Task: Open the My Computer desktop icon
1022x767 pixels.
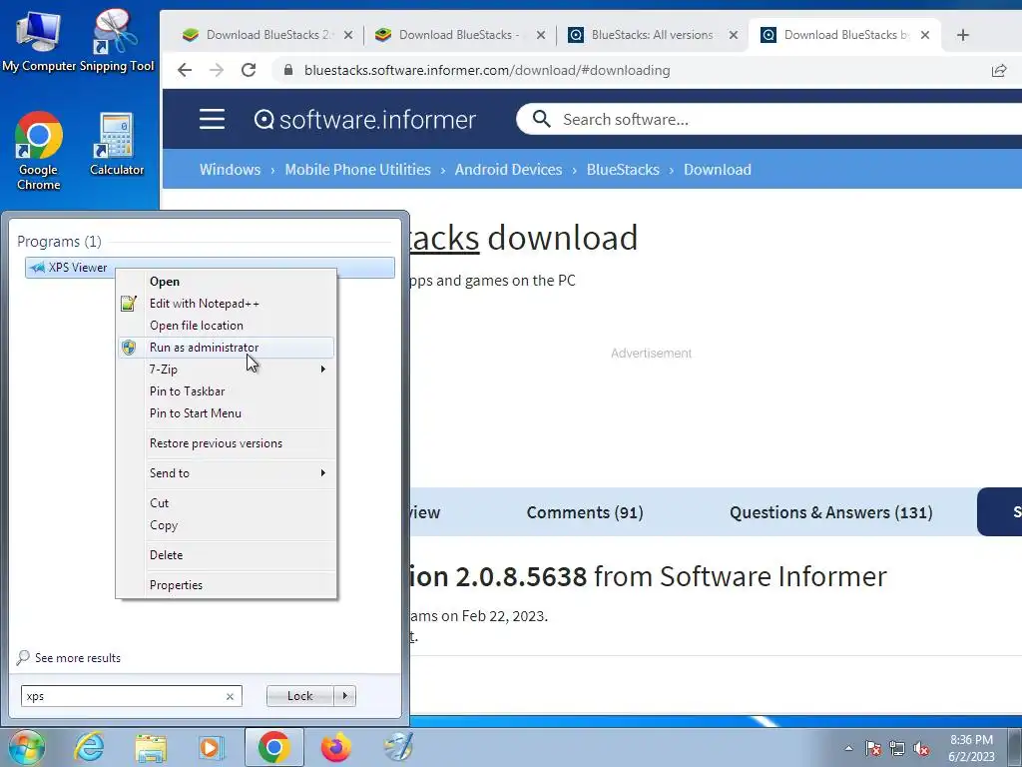Action: tap(39, 40)
